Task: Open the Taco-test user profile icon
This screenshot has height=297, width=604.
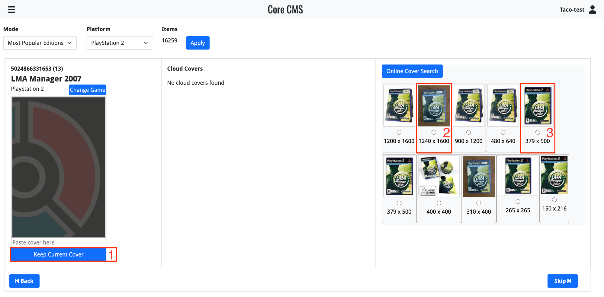Action: pos(593,10)
